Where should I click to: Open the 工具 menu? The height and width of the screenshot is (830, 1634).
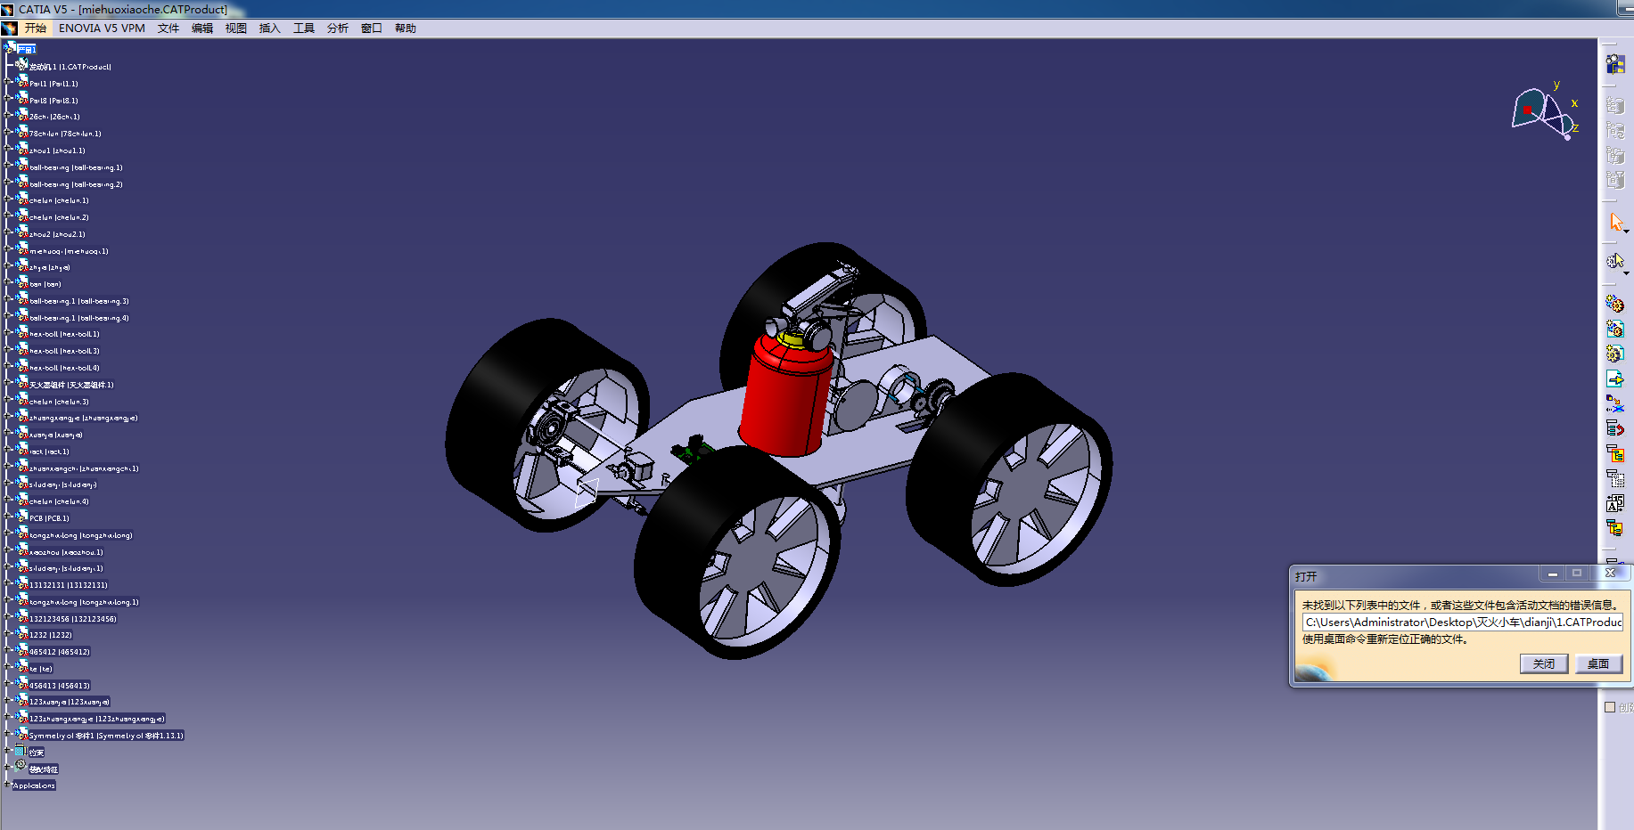[304, 28]
